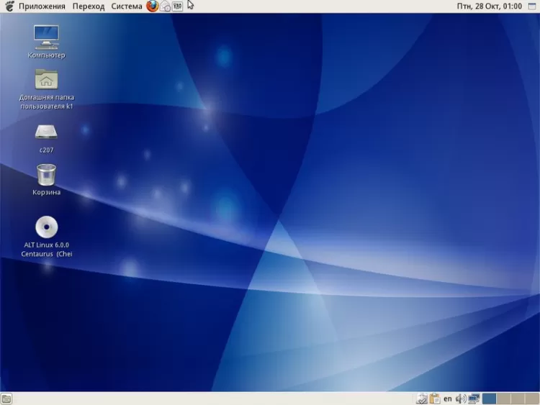This screenshot has height=405, width=540.
Task: Click the date and time clock
Action: pos(489,6)
